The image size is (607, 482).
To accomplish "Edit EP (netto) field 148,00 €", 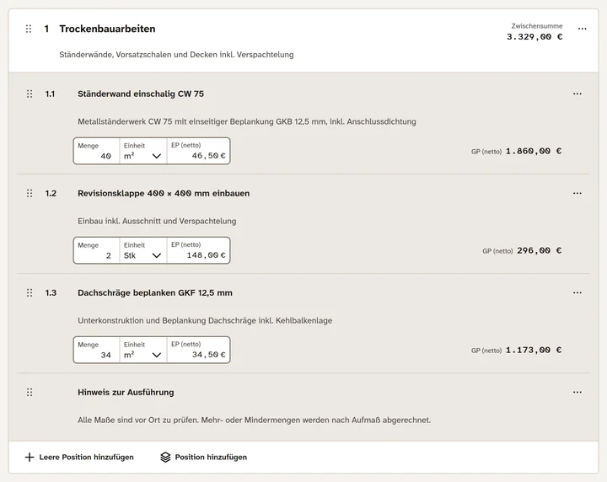I will (199, 250).
